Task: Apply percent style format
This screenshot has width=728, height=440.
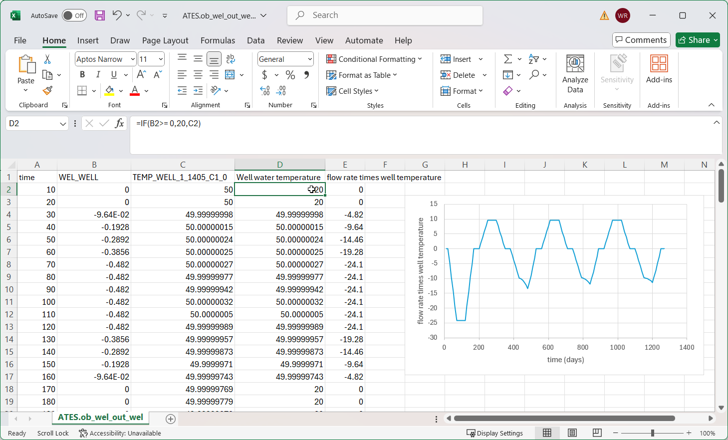Action: 290,75
